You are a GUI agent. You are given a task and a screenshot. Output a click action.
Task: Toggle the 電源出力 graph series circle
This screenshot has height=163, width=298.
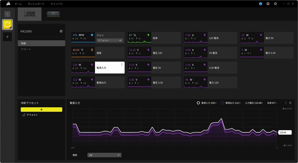coord(222,103)
